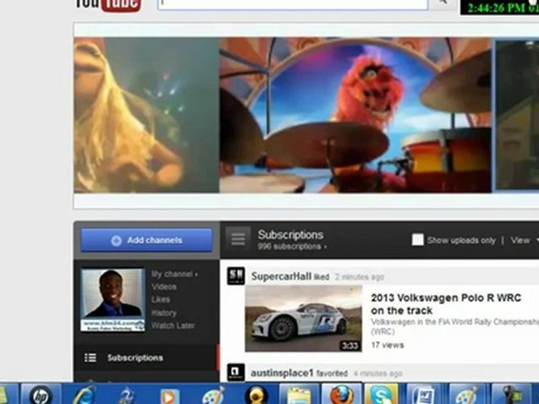Focus the YouTube search field
The image size is (539, 404).
point(293,3)
